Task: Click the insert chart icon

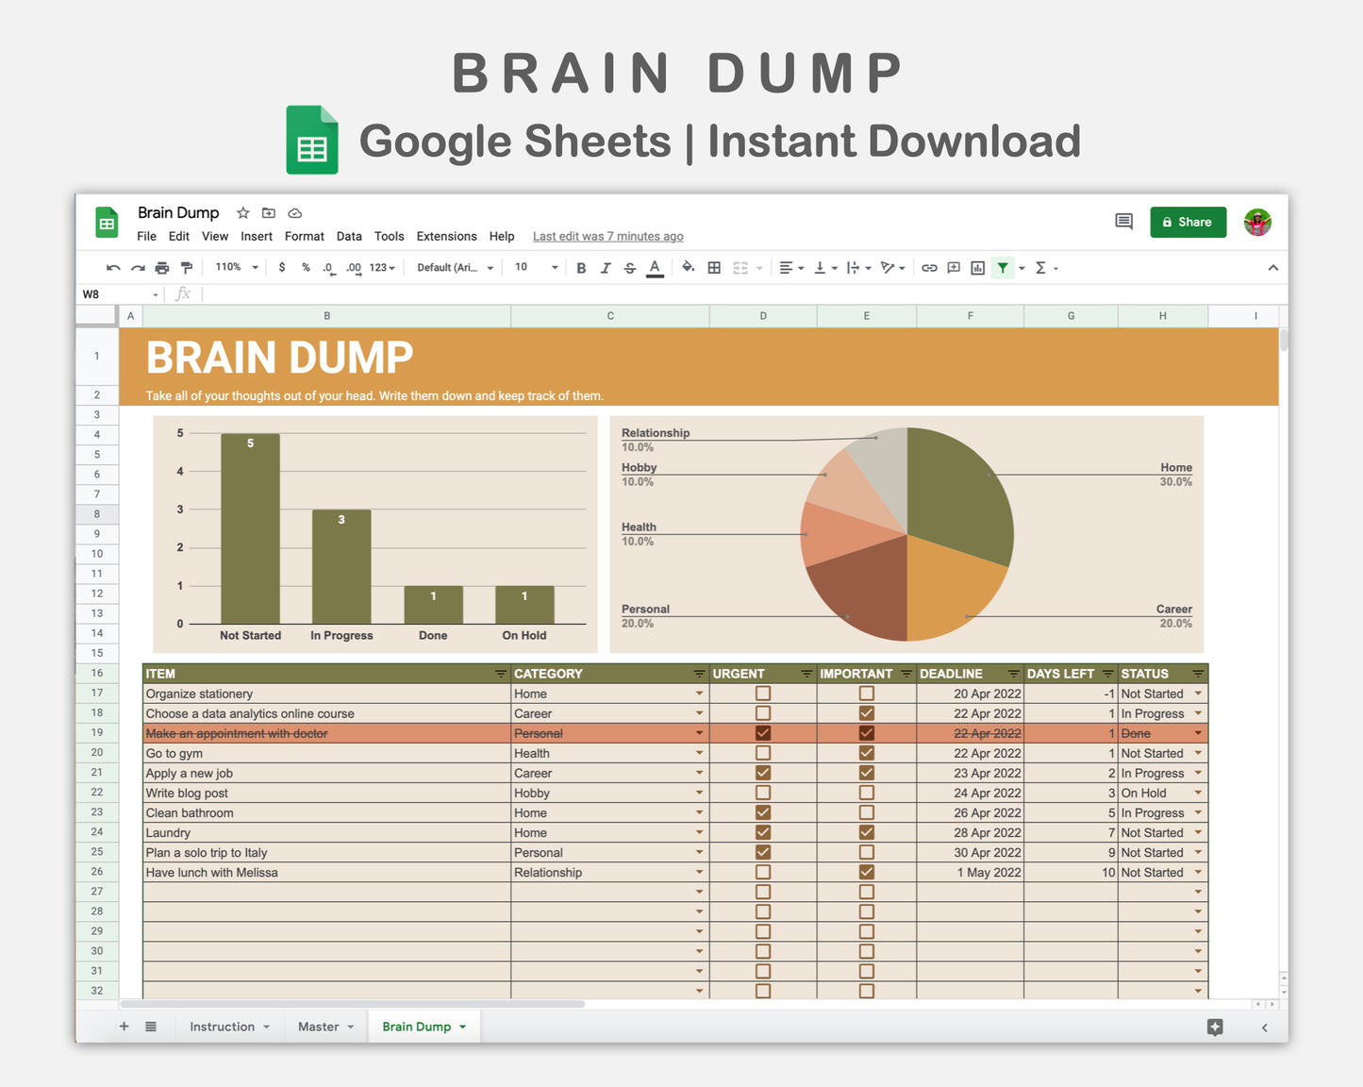Action: (978, 268)
